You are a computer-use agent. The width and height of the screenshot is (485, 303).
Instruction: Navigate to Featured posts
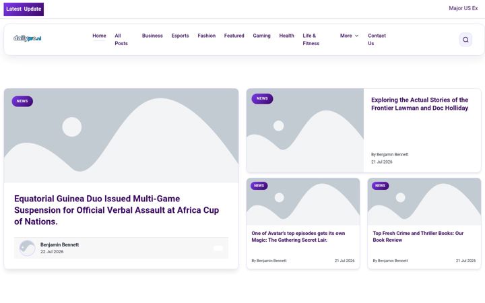(234, 36)
